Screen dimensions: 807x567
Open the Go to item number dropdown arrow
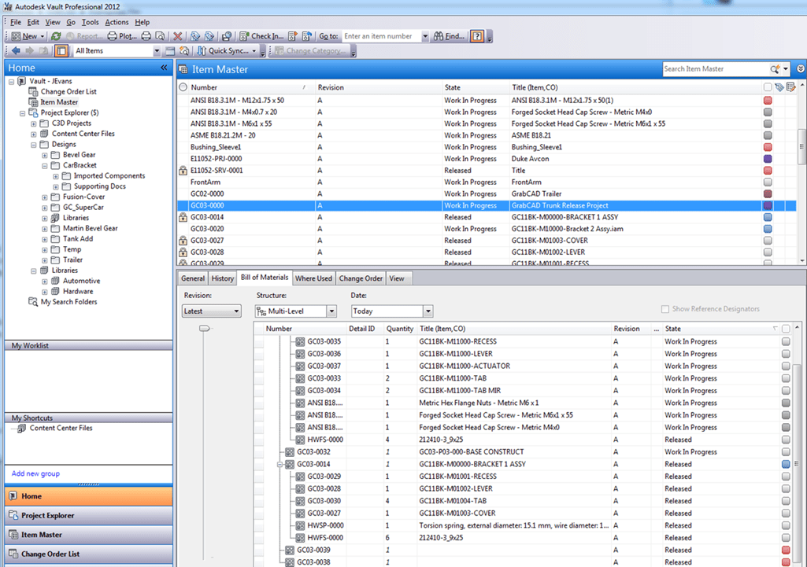(425, 36)
